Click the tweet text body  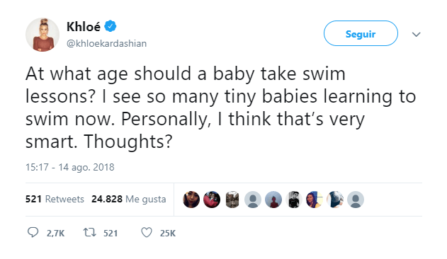coord(220,108)
